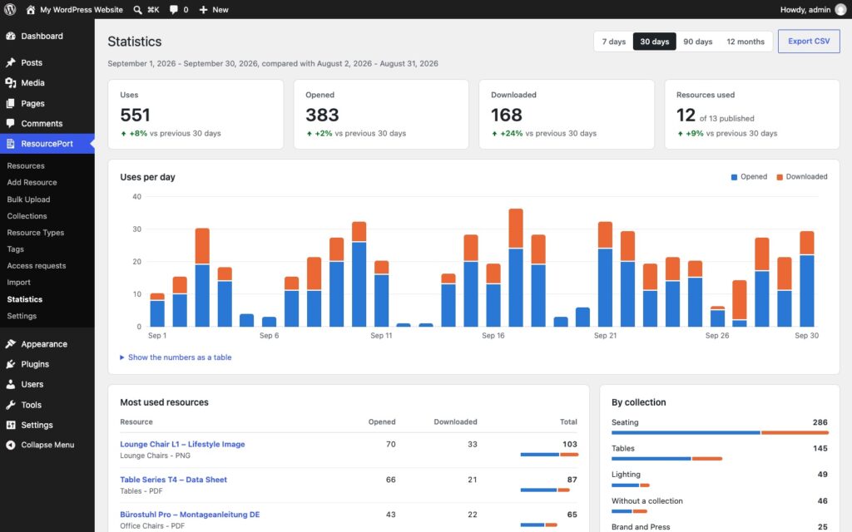852x532 pixels.
Task: Click the Posts pushpin icon
Action: [10, 62]
